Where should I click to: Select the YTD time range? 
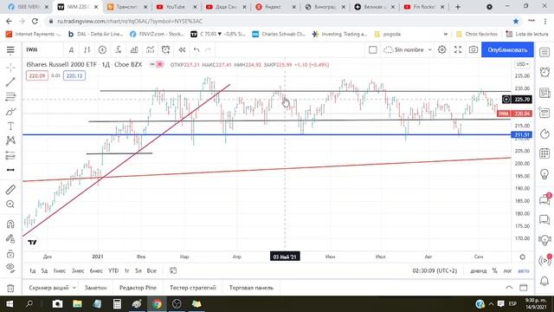113,270
